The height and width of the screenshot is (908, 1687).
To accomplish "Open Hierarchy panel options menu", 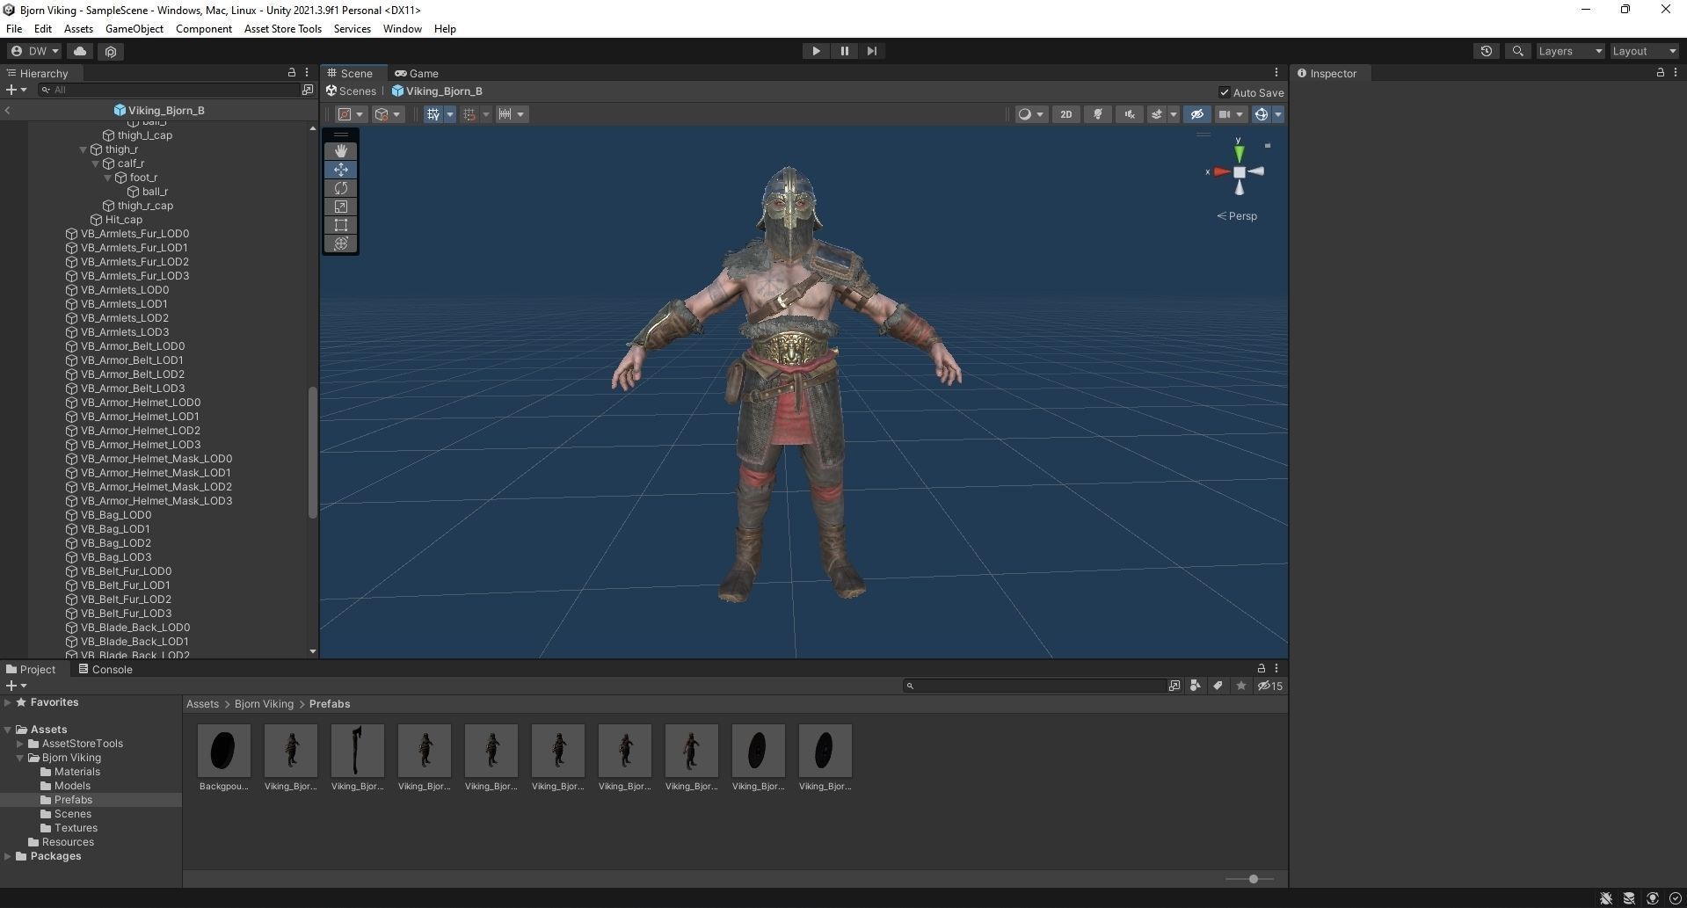I will coord(307,73).
